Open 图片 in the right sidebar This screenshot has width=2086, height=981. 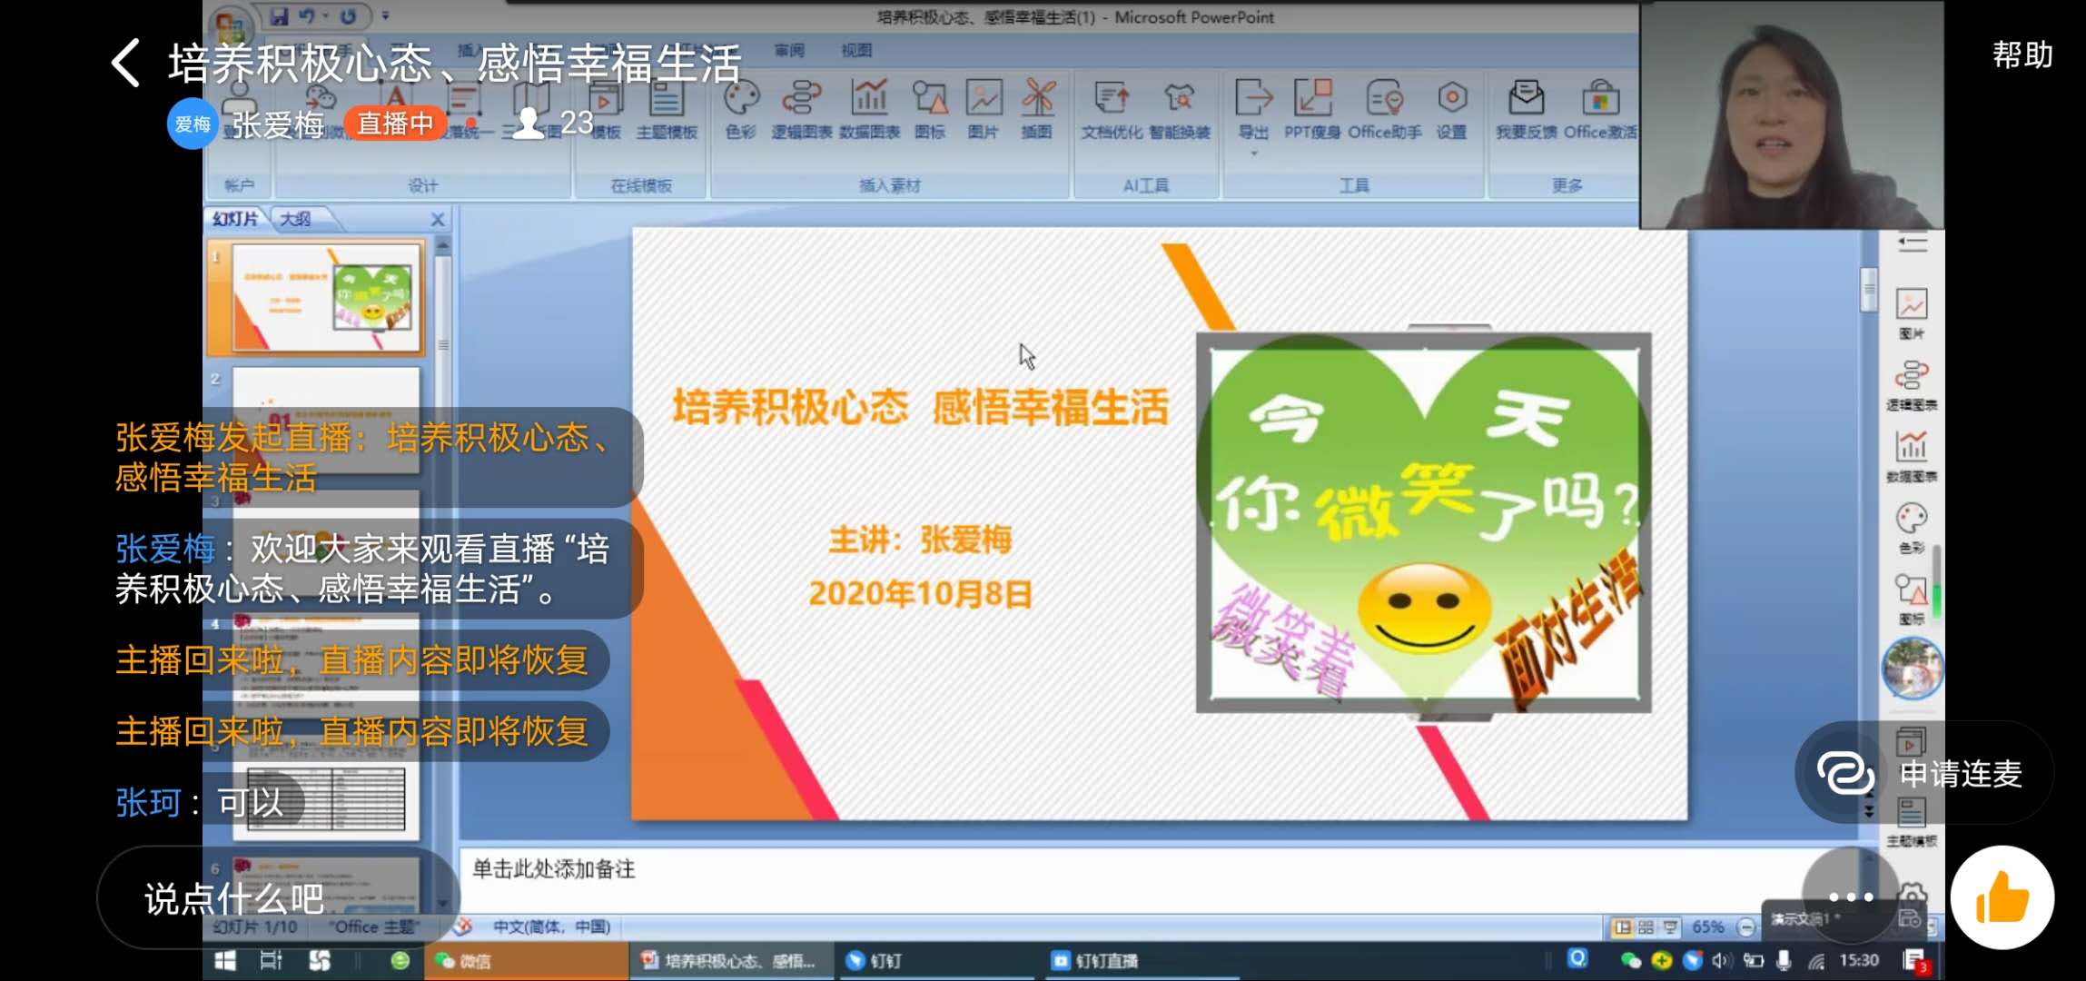1912,313
